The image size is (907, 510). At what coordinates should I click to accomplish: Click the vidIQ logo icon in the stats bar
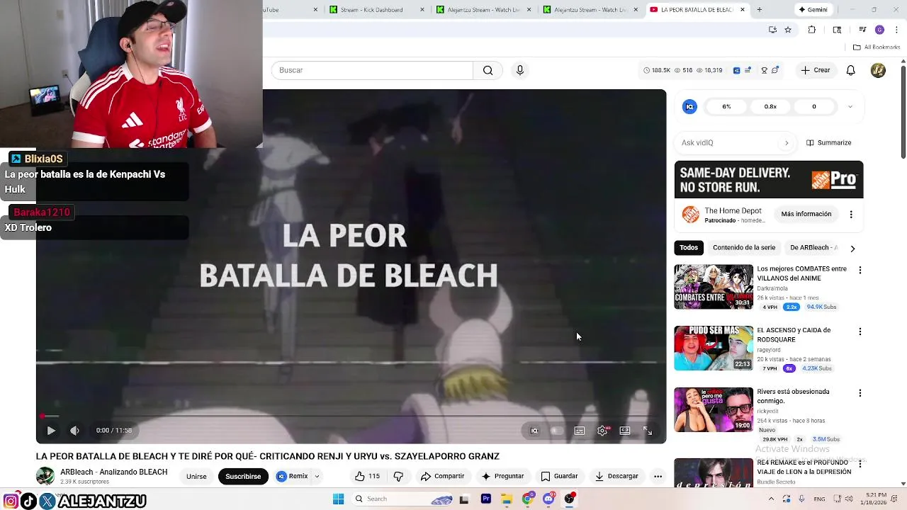click(736, 70)
